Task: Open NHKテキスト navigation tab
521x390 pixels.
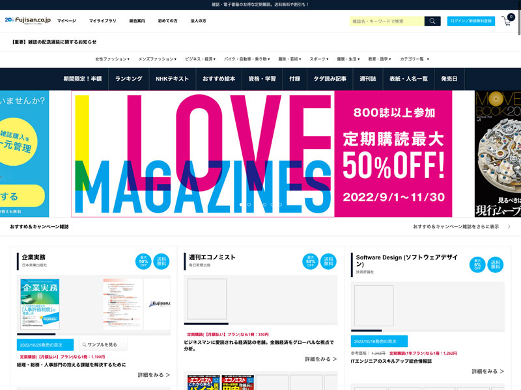Action: [172, 79]
